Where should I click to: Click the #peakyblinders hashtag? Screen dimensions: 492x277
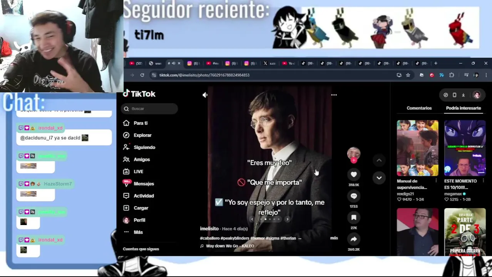[x=234, y=238]
